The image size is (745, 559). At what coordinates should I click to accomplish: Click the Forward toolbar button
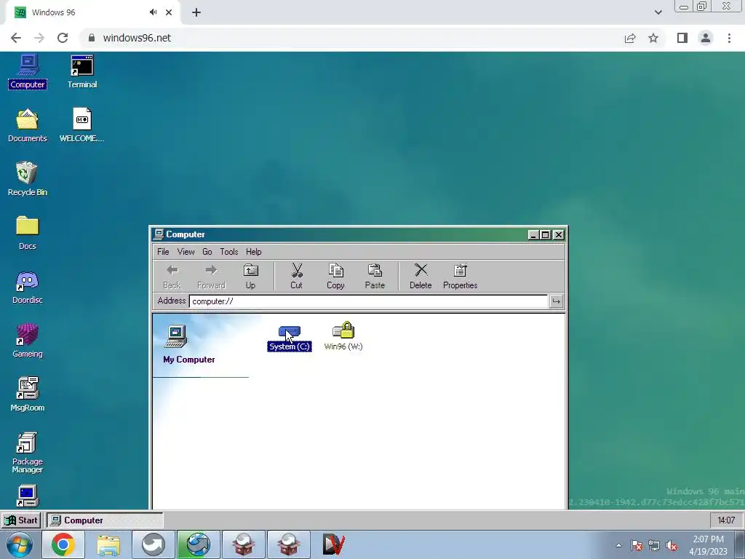click(x=211, y=277)
